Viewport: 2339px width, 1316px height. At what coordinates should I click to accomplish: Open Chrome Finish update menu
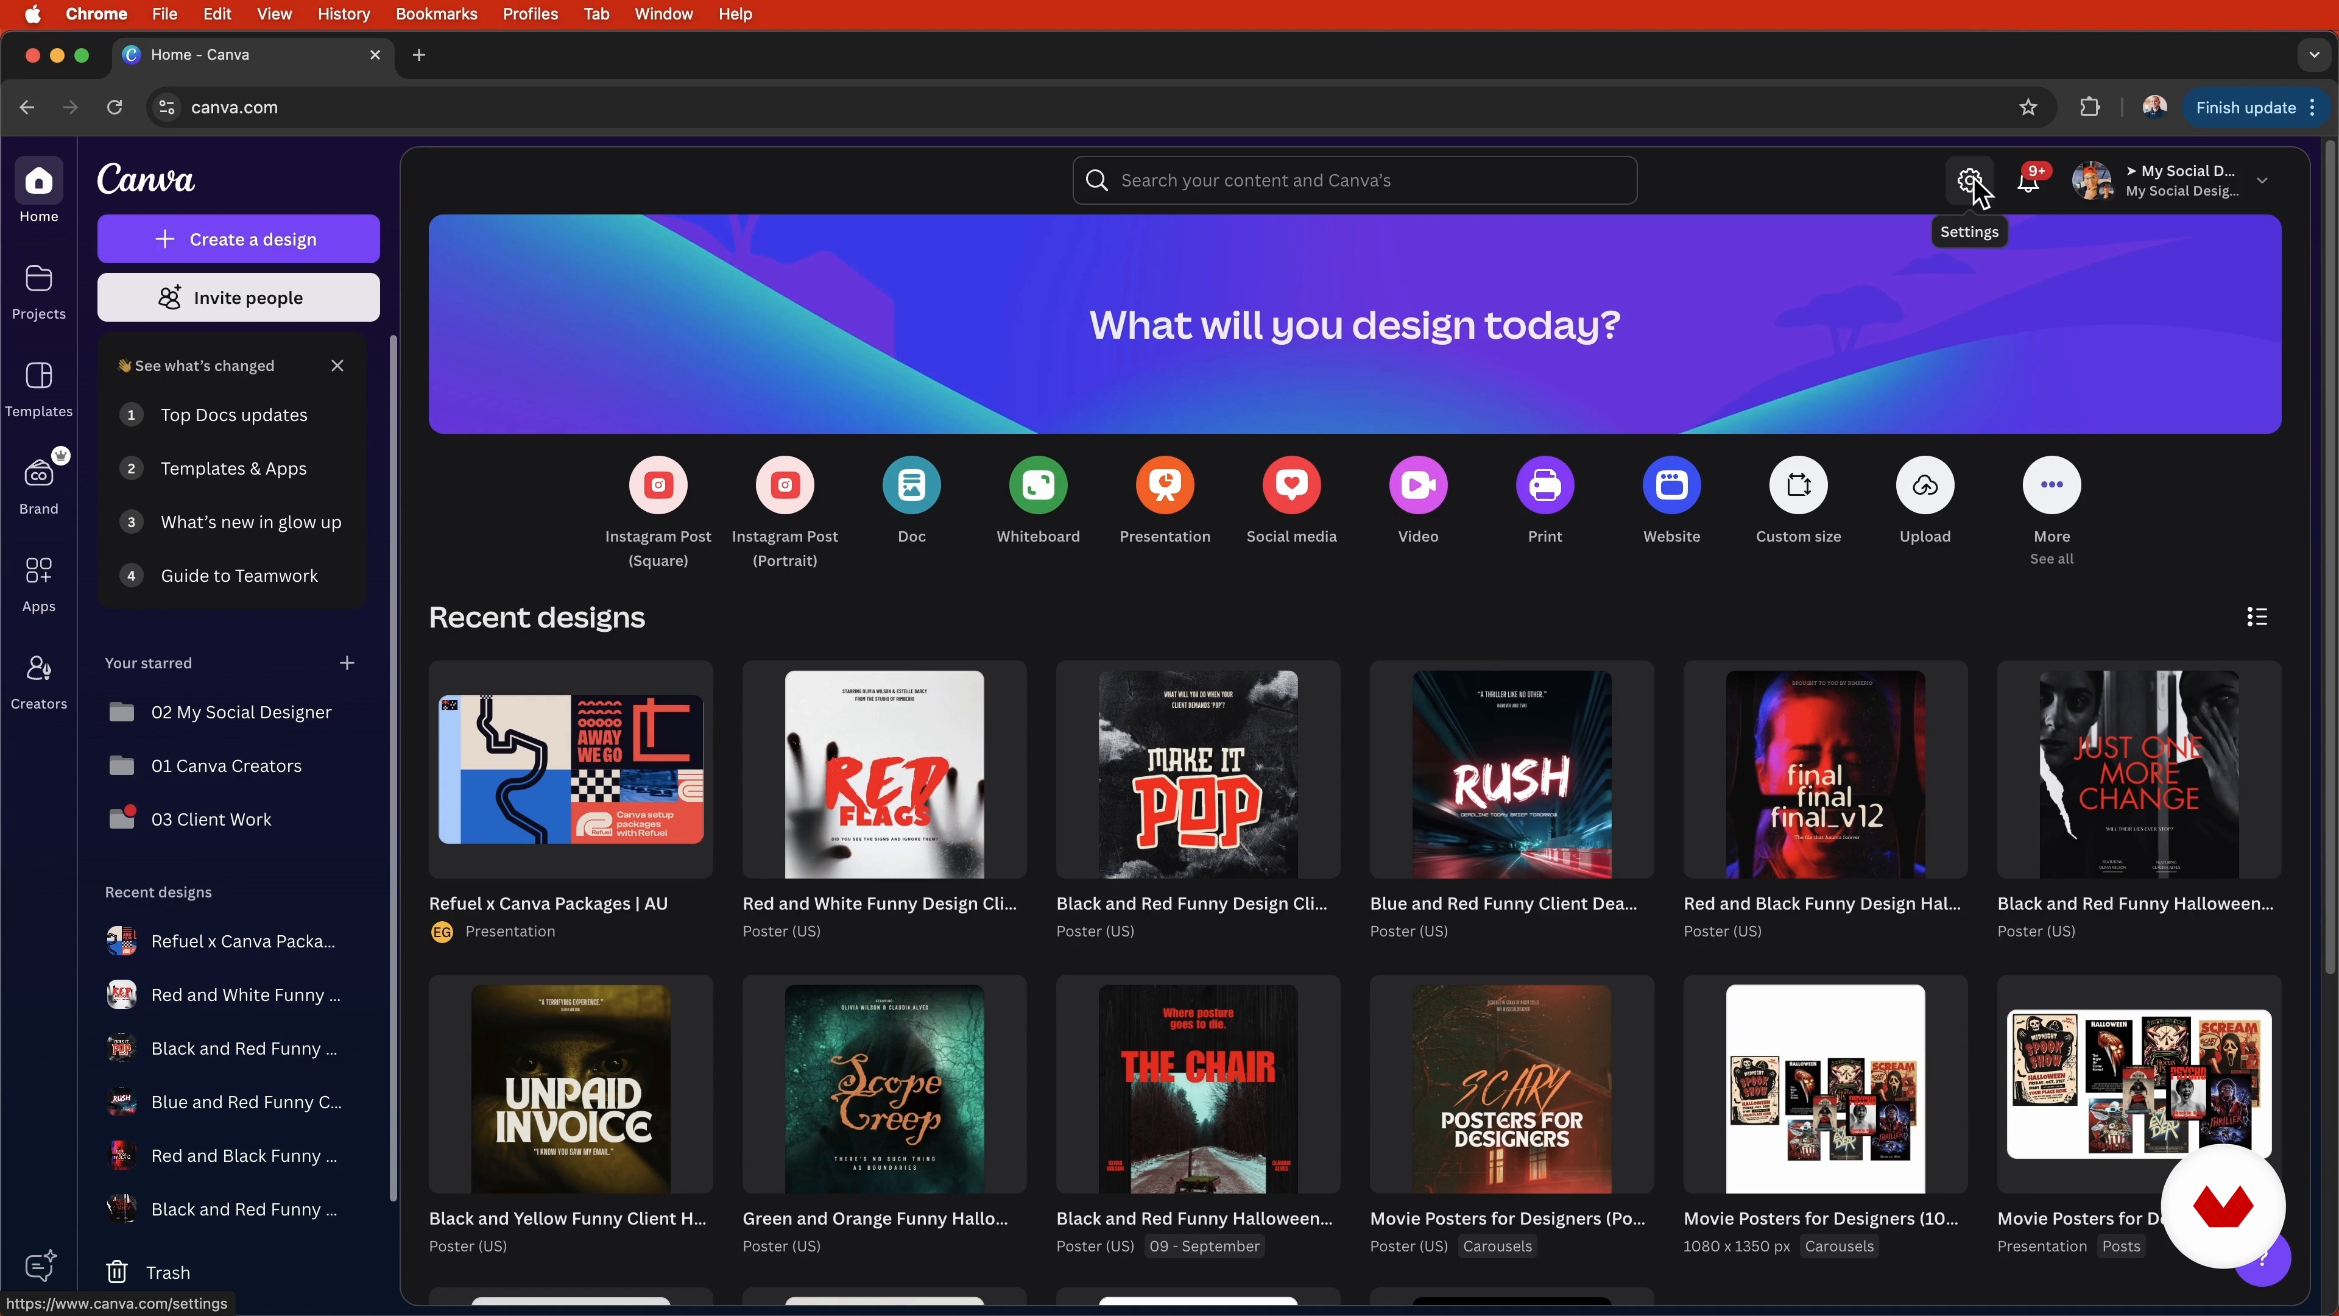pos(2256,107)
